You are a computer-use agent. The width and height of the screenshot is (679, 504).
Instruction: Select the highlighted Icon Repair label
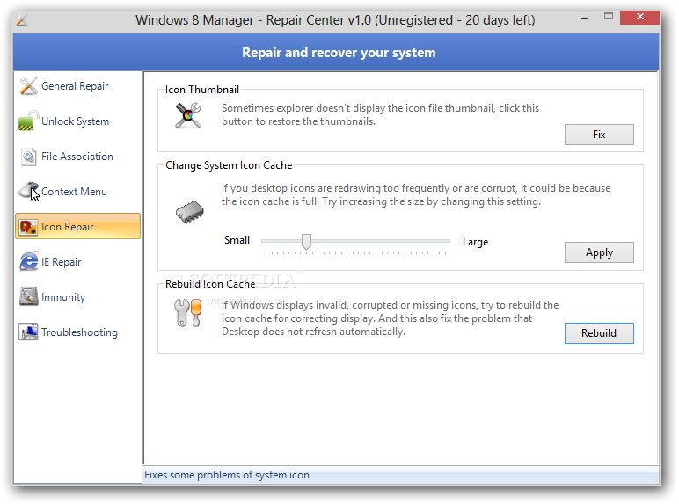point(67,227)
